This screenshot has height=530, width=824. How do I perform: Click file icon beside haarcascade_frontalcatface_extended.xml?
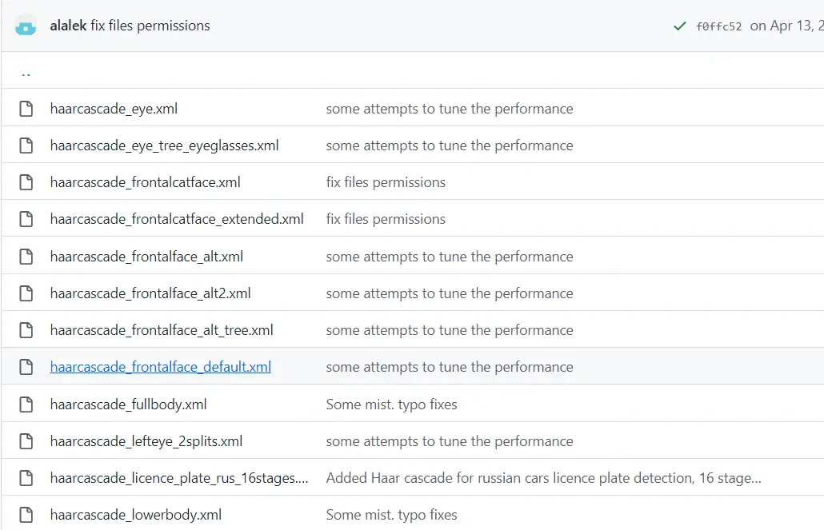point(26,219)
